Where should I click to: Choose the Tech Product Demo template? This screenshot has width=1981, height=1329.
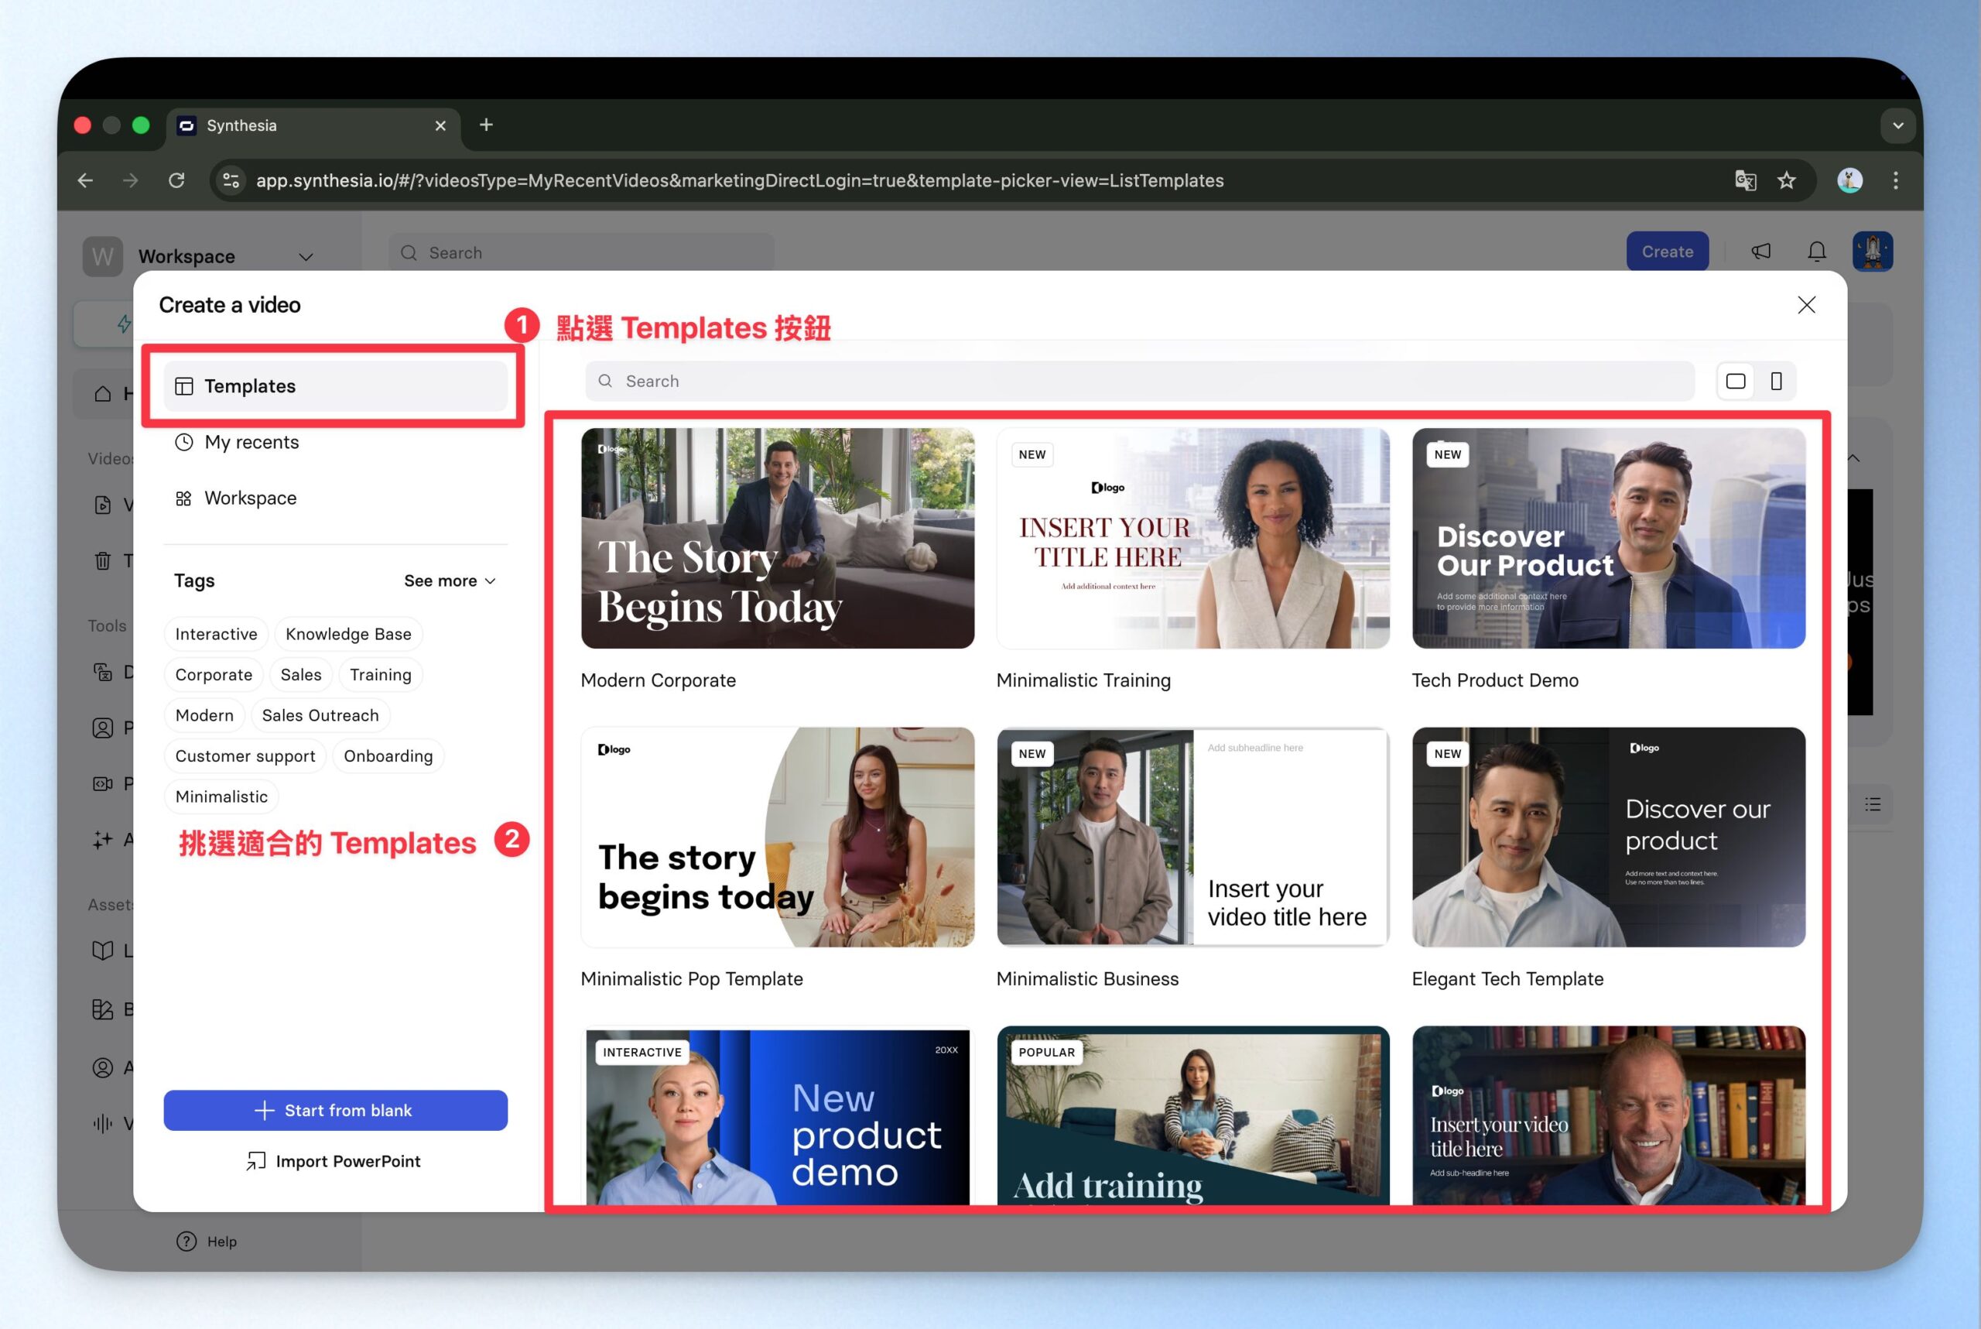(1607, 539)
